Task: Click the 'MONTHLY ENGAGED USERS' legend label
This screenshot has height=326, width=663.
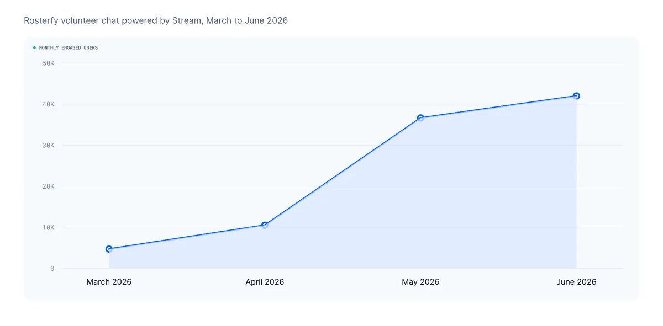Action: tap(69, 48)
